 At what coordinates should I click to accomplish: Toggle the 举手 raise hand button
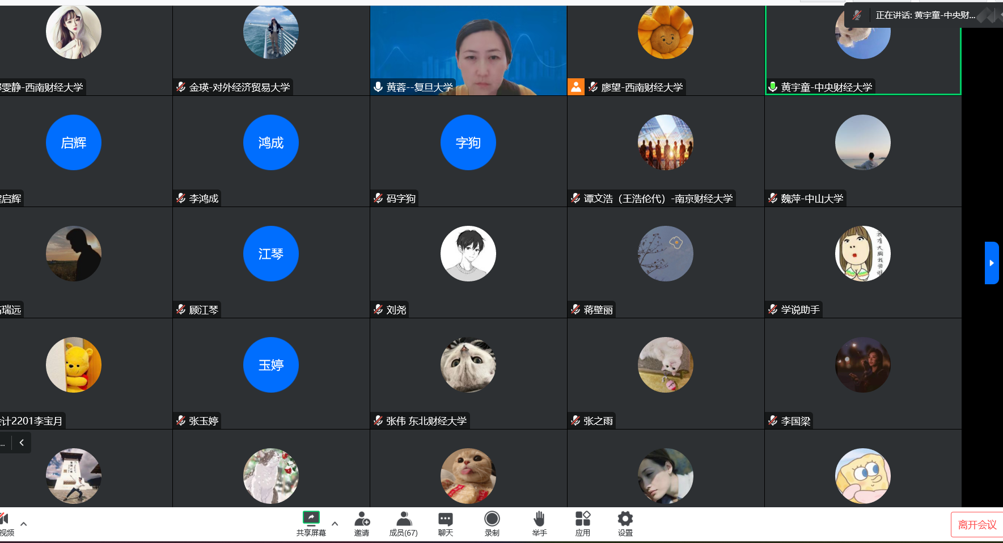[539, 519]
